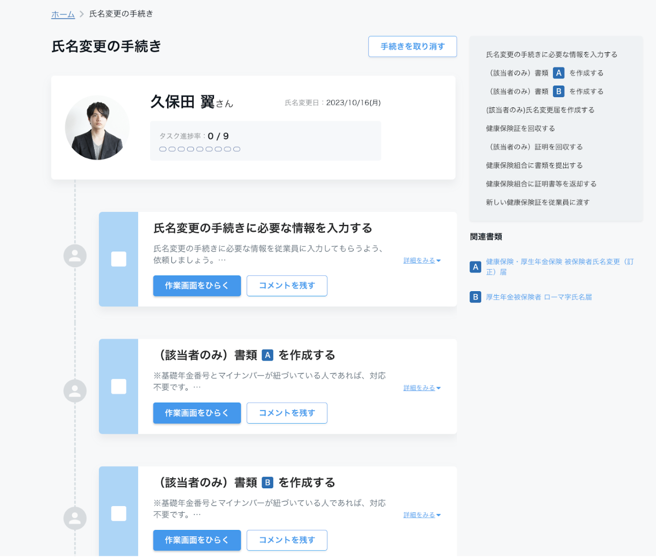Image resolution: width=656 pixels, height=557 pixels.
Task: Click the A badge in 書類 A task heading
Action: coord(267,355)
